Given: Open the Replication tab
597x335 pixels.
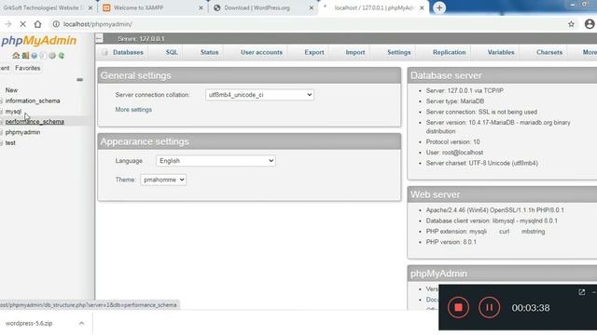Looking at the screenshot, I should pyautogui.click(x=449, y=52).
